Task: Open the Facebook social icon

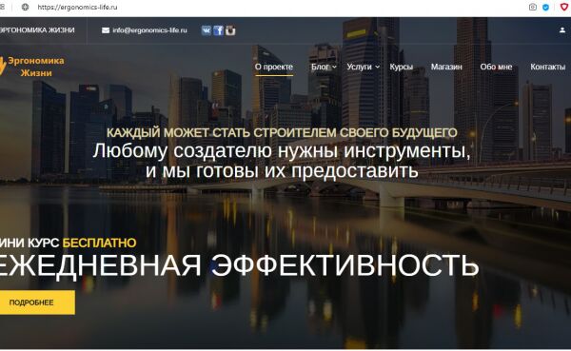Action: click(x=218, y=30)
